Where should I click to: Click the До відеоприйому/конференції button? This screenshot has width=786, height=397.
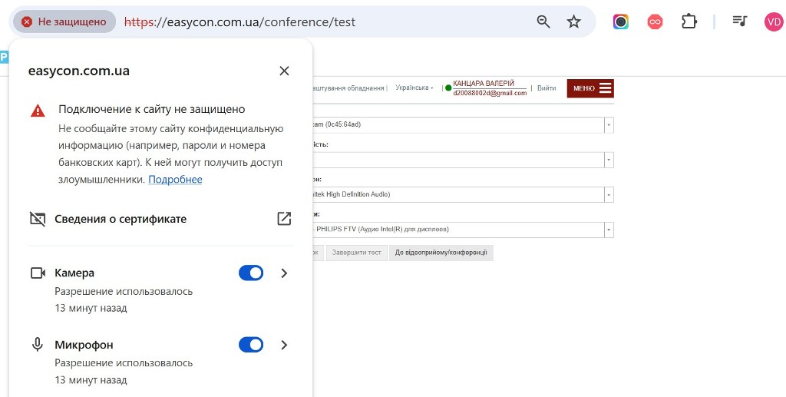tap(441, 252)
